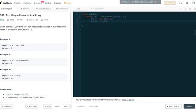The image size is (196, 110).
Task: Toggle Autocomplete in editor toolbar
Action: [x=98, y=9]
